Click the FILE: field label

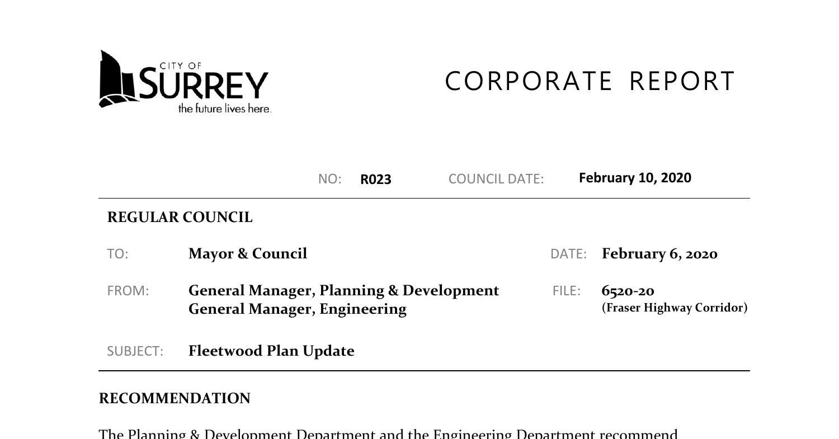click(x=566, y=291)
